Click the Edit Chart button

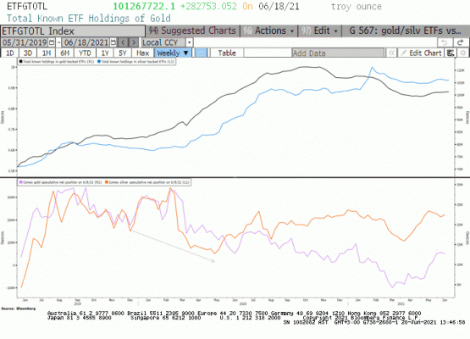[421, 53]
